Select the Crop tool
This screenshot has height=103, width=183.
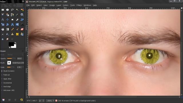pos(17,19)
